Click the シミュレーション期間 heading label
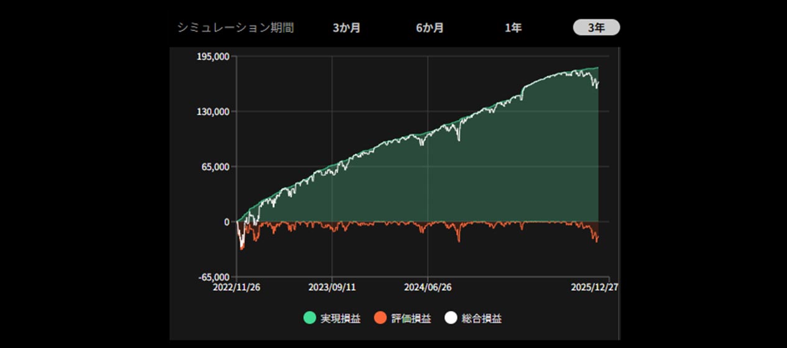Viewport: 787px width, 348px height. click(x=236, y=28)
